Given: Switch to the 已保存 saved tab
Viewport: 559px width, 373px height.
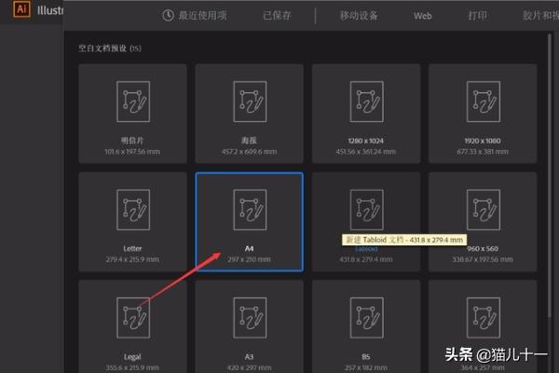Looking at the screenshot, I should coord(277,15).
